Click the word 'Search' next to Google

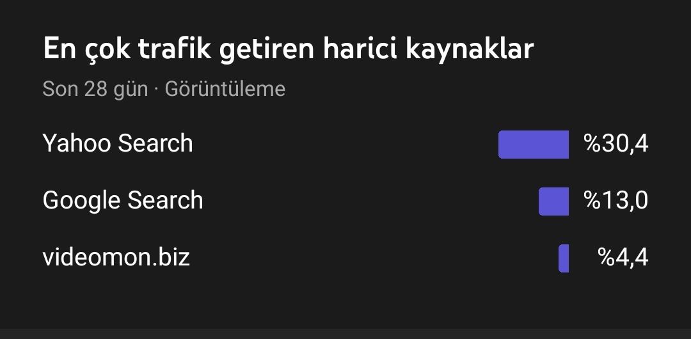point(165,201)
